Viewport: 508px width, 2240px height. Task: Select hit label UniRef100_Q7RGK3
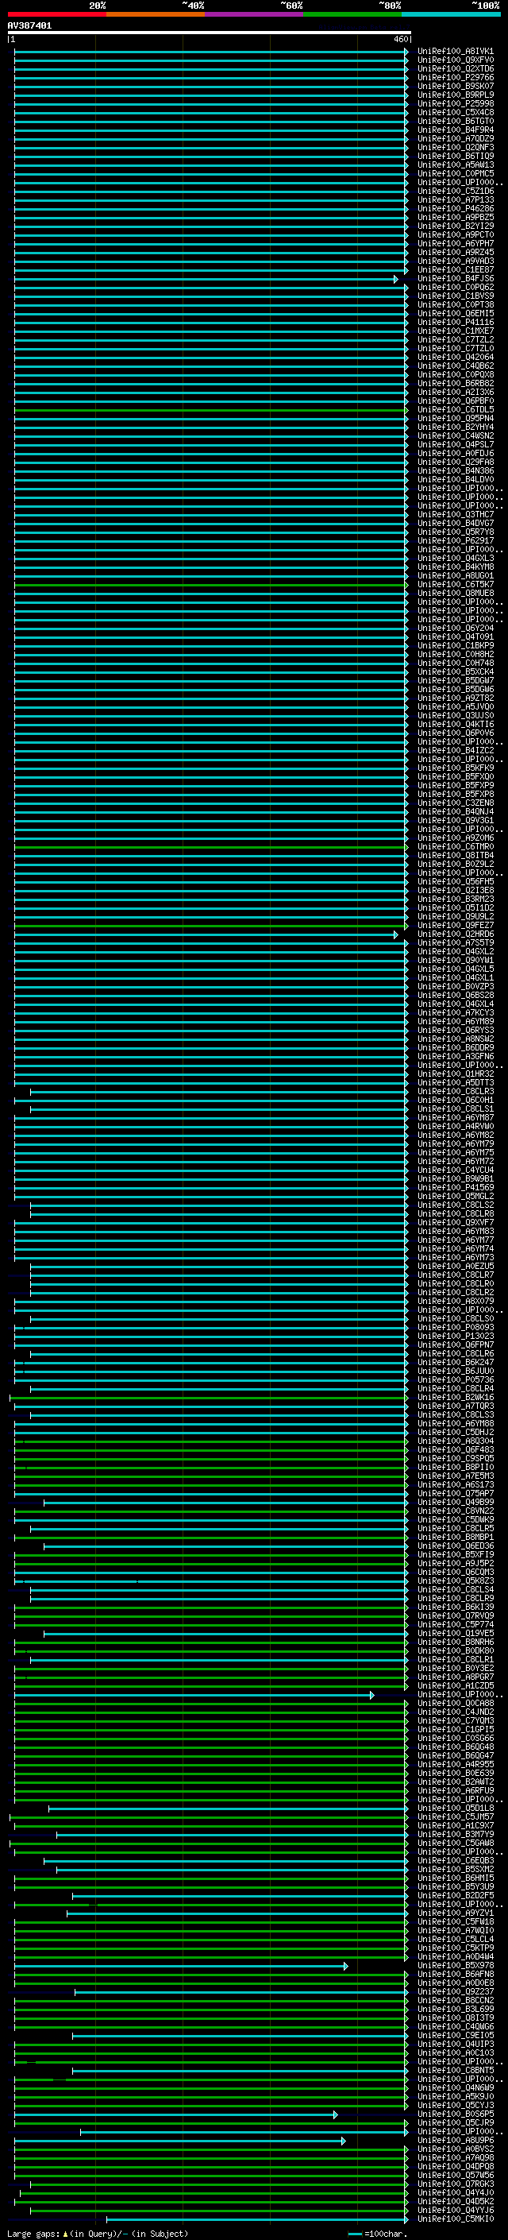coord(455,2184)
